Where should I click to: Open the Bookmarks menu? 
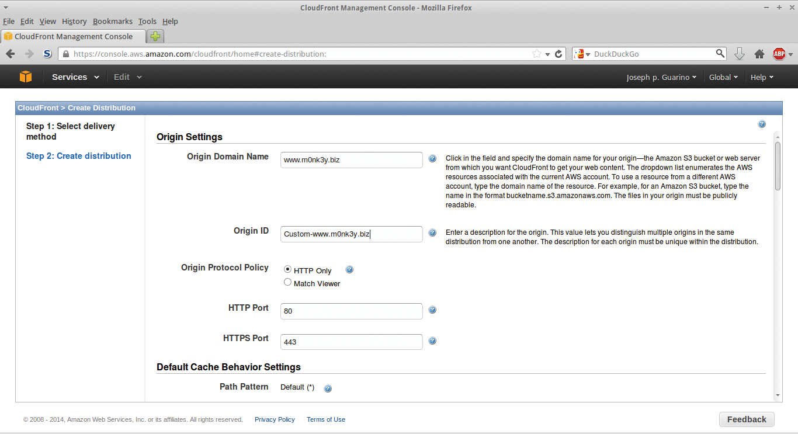tap(113, 21)
